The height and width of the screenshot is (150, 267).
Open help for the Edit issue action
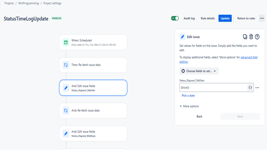click(x=257, y=37)
